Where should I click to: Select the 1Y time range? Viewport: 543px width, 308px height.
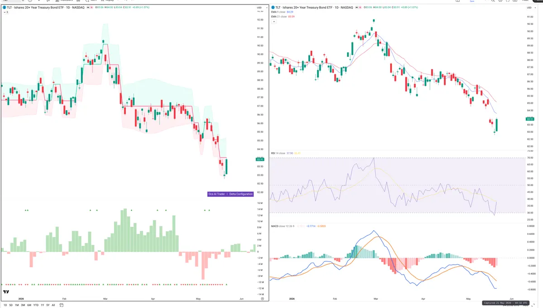42,305
